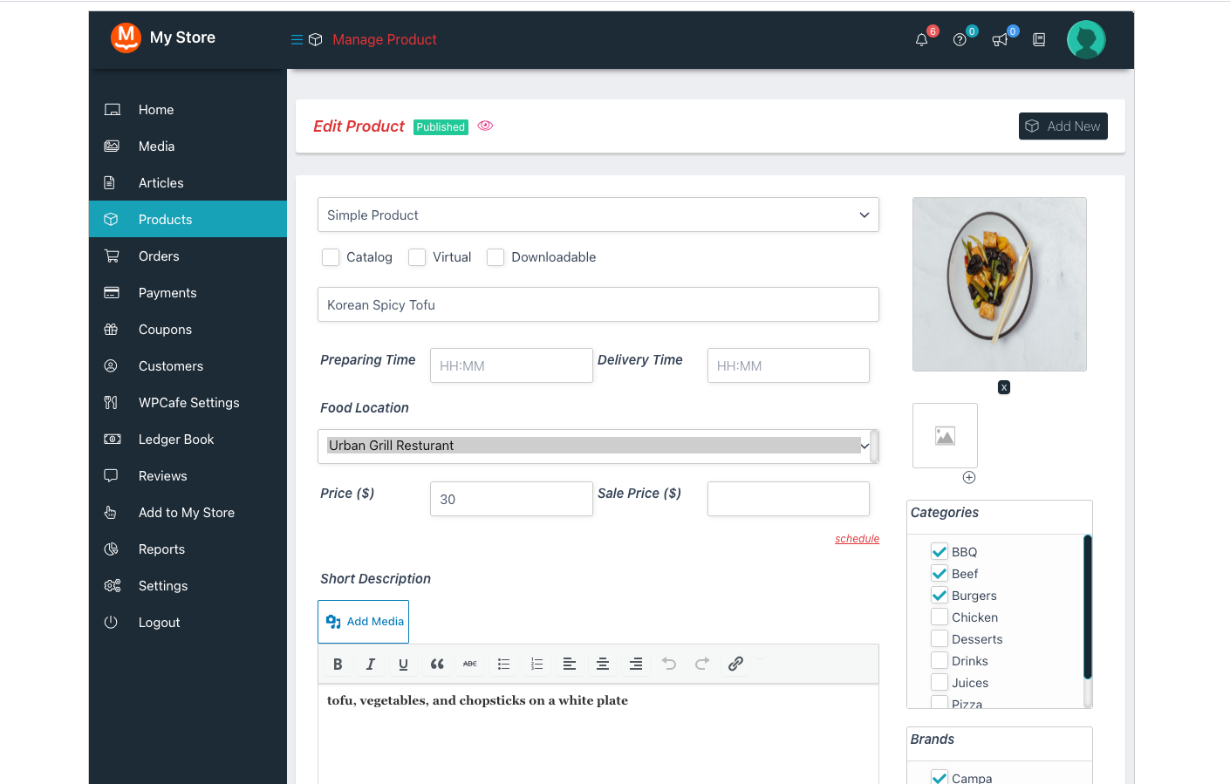Image resolution: width=1230 pixels, height=784 pixels.
Task: Check the Desserts category
Action: coord(940,638)
